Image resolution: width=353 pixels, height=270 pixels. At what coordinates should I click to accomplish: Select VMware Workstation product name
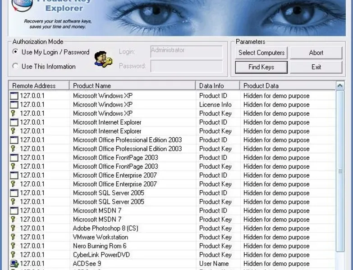pos(101,237)
